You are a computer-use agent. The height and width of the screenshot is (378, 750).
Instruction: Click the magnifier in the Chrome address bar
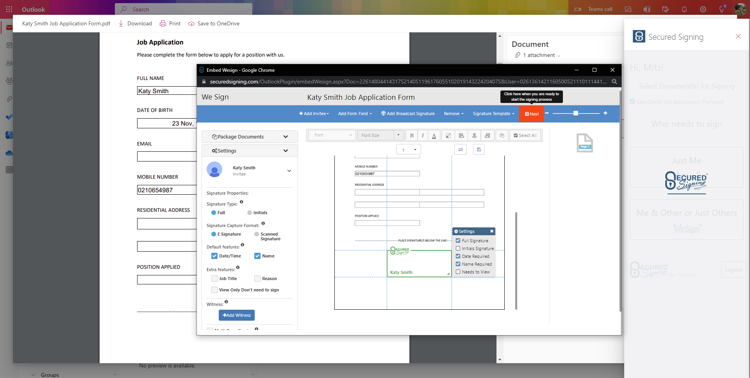pos(614,82)
